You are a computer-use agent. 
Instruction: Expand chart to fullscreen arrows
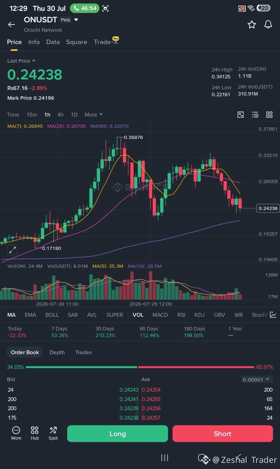coord(13,250)
